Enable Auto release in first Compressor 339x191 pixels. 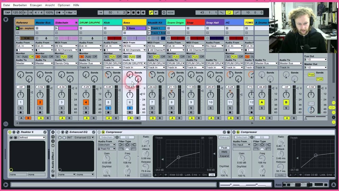[x=146, y=175]
